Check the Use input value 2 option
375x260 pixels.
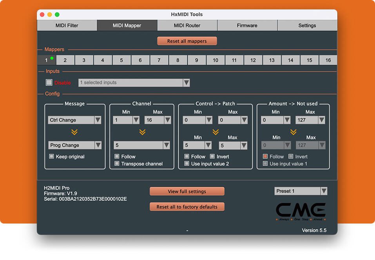[187, 164]
